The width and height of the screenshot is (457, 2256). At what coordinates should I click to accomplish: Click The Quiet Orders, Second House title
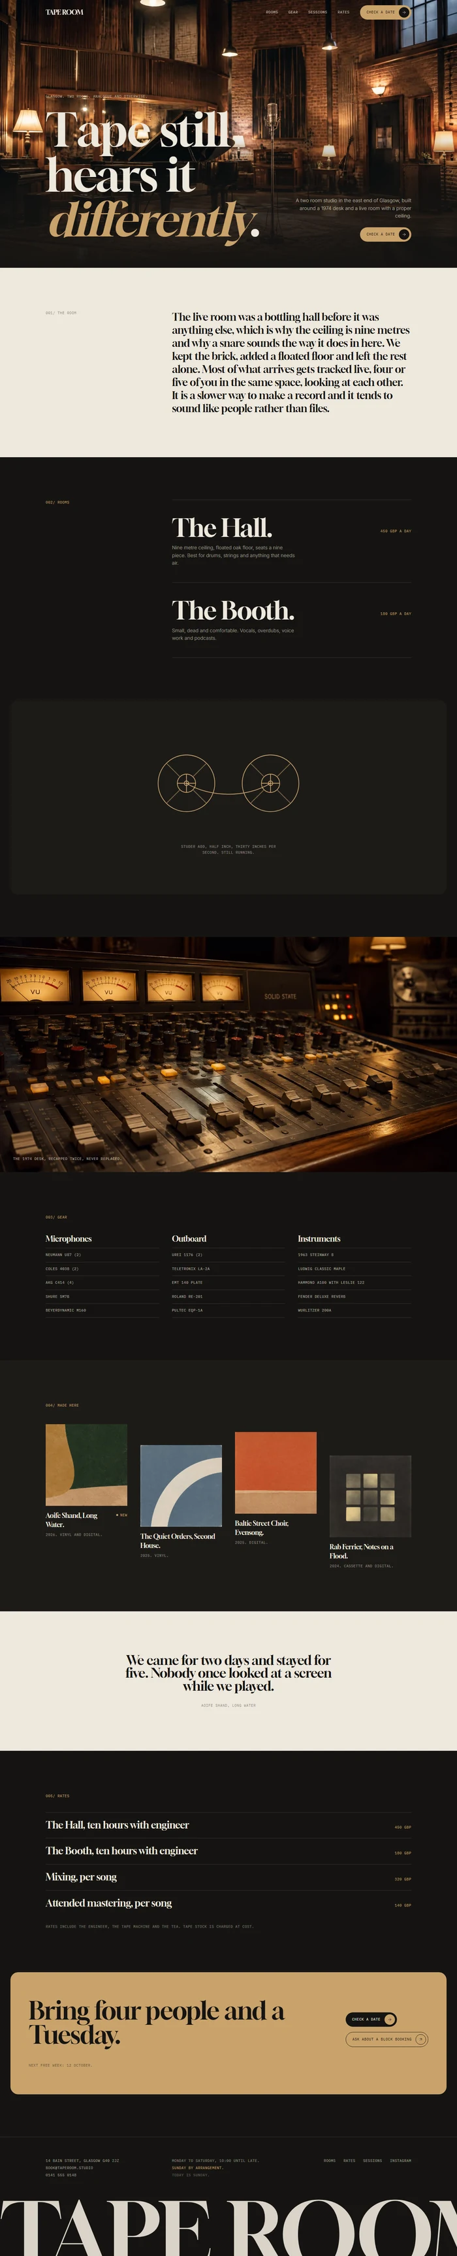pyautogui.click(x=178, y=1541)
